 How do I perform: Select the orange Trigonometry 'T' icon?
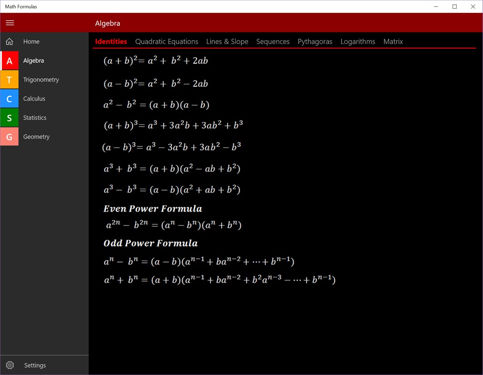pos(10,80)
